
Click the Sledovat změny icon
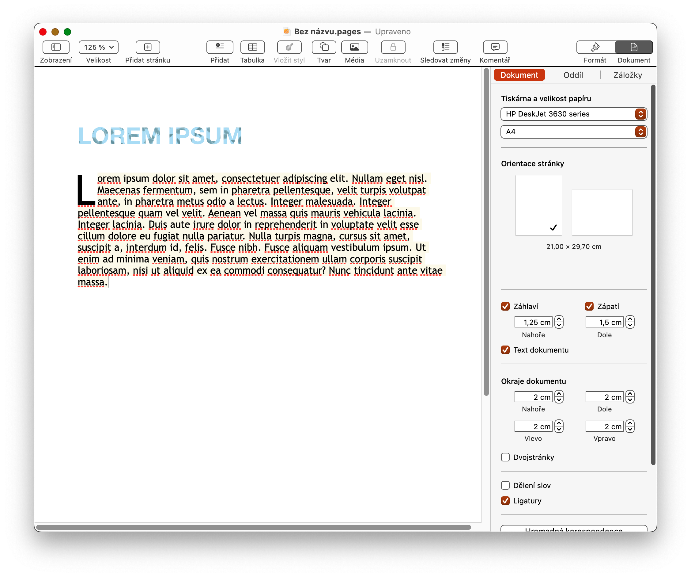(x=445, y=47)
